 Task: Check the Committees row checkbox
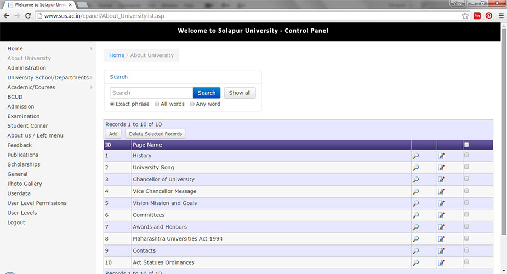pyautogui.click(x=466, y=215)
